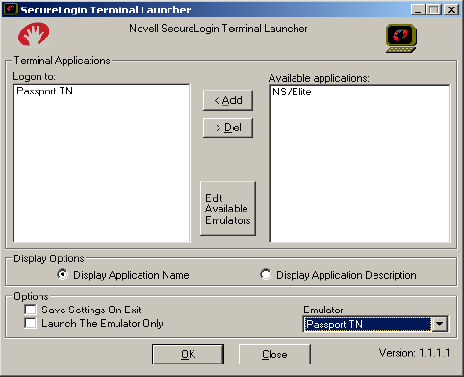Click the < Add button
This screenshot has width=464, height=377.
228,100
